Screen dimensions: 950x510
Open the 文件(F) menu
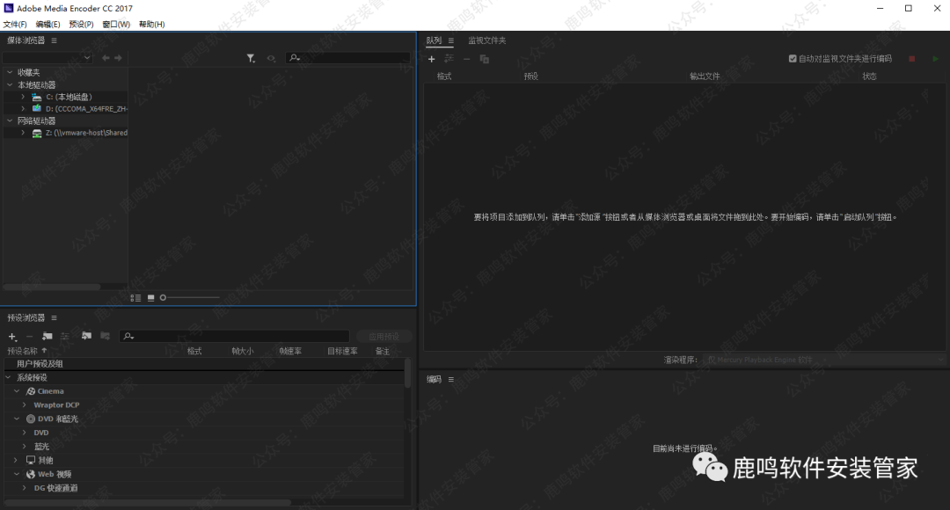click(15, 24)
